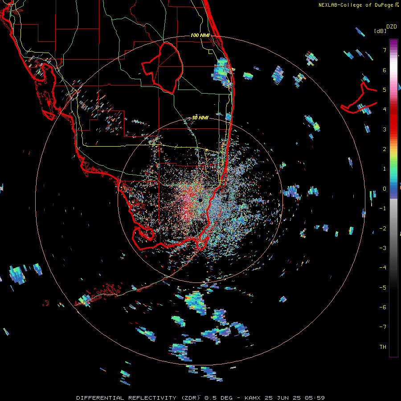Click the 0 value on color scale
This screenshot has width=401, height=401.
tap(385, 189)
